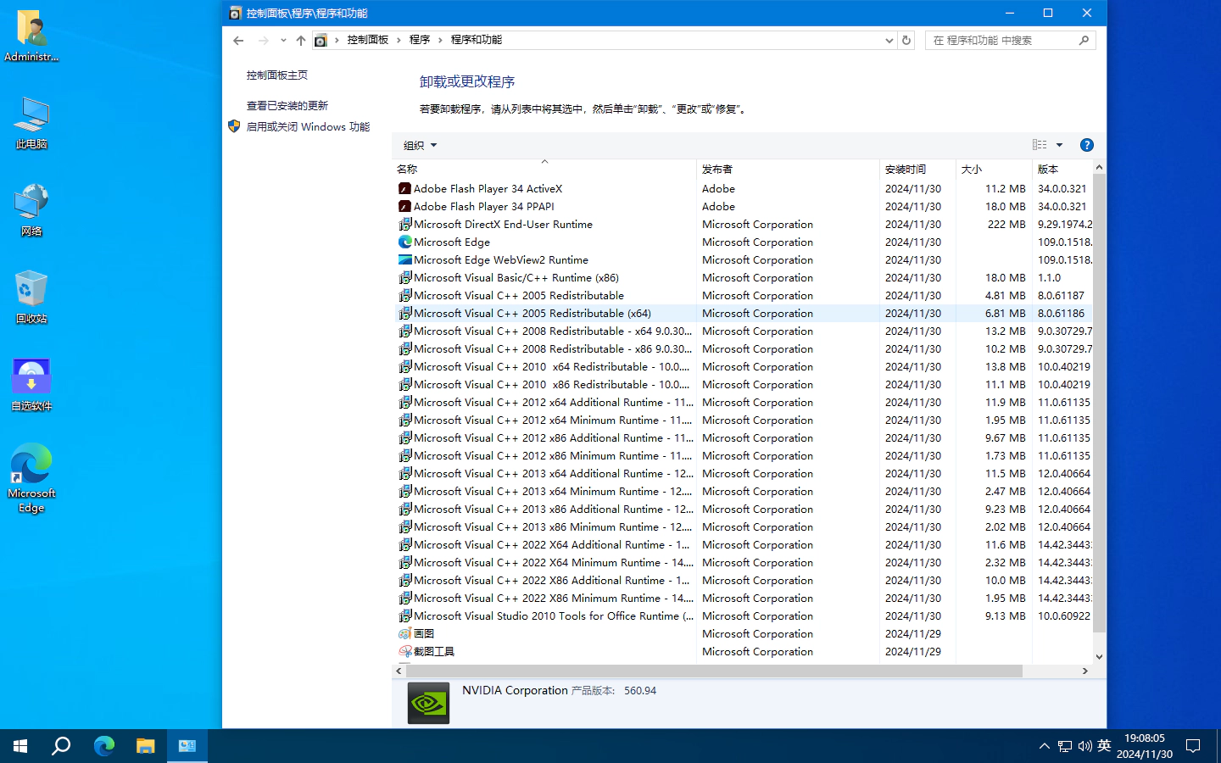Open the network tray icon

click(1065, 746)
